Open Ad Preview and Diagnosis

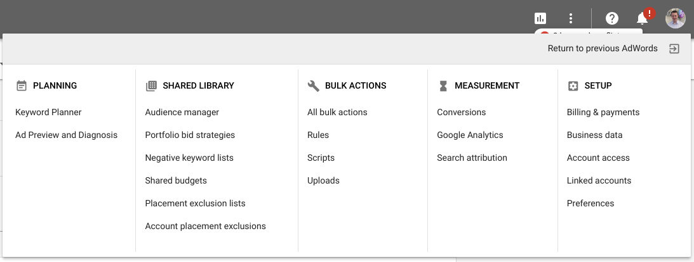pyautogui.click(x=66, y=135)
